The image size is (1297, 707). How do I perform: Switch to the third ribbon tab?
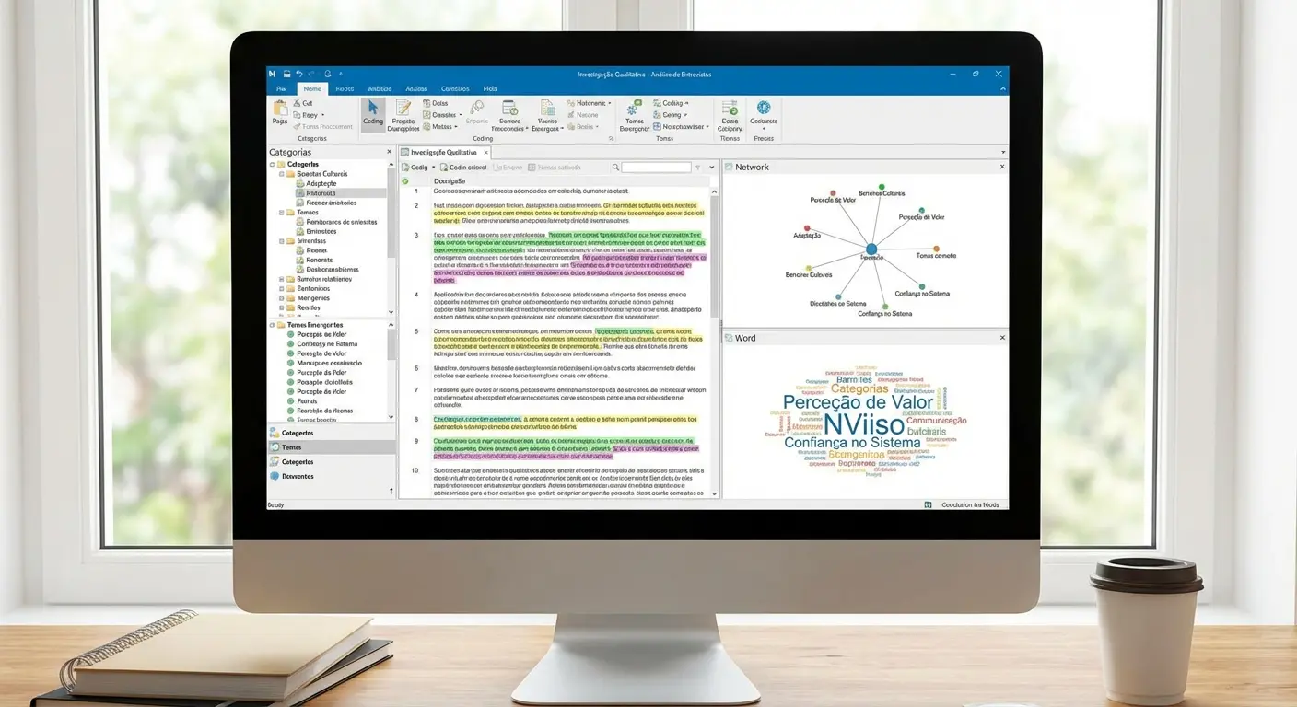tap(345, 88)
